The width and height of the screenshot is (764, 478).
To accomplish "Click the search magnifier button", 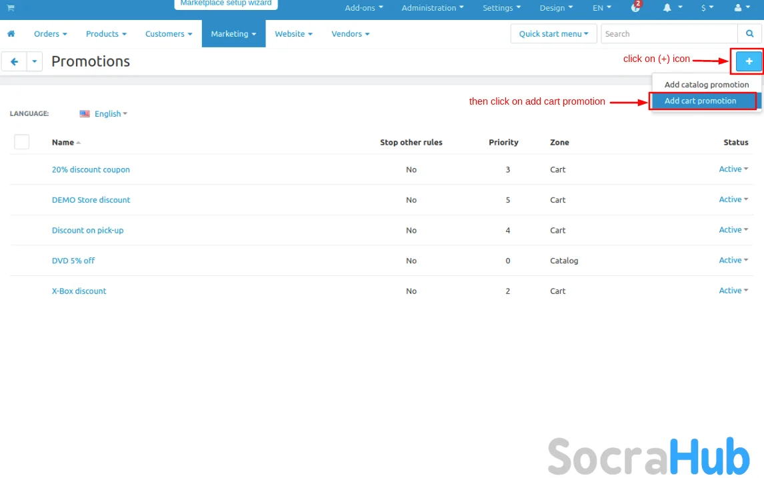I will [x=749, y=34].
